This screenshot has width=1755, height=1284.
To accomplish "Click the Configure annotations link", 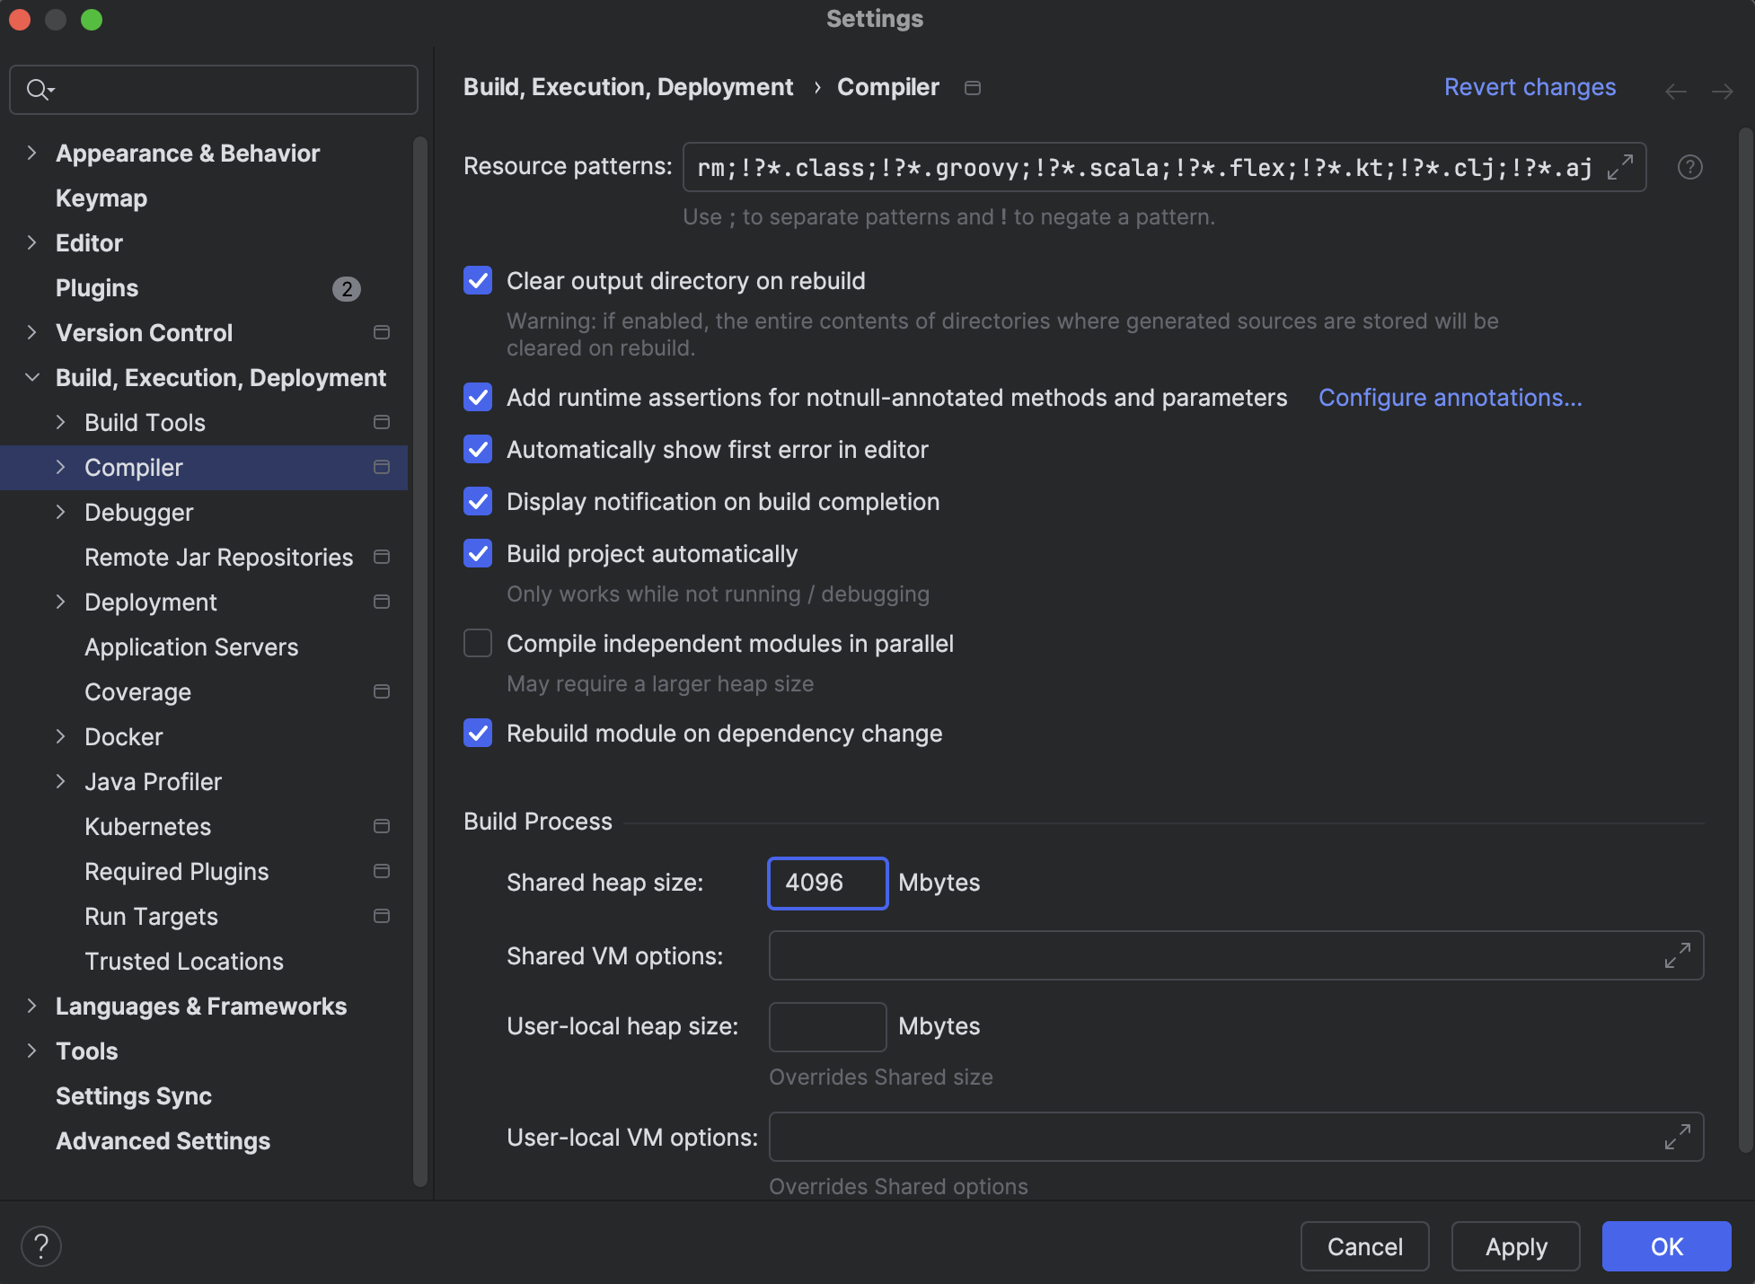I will (1450, 397).
